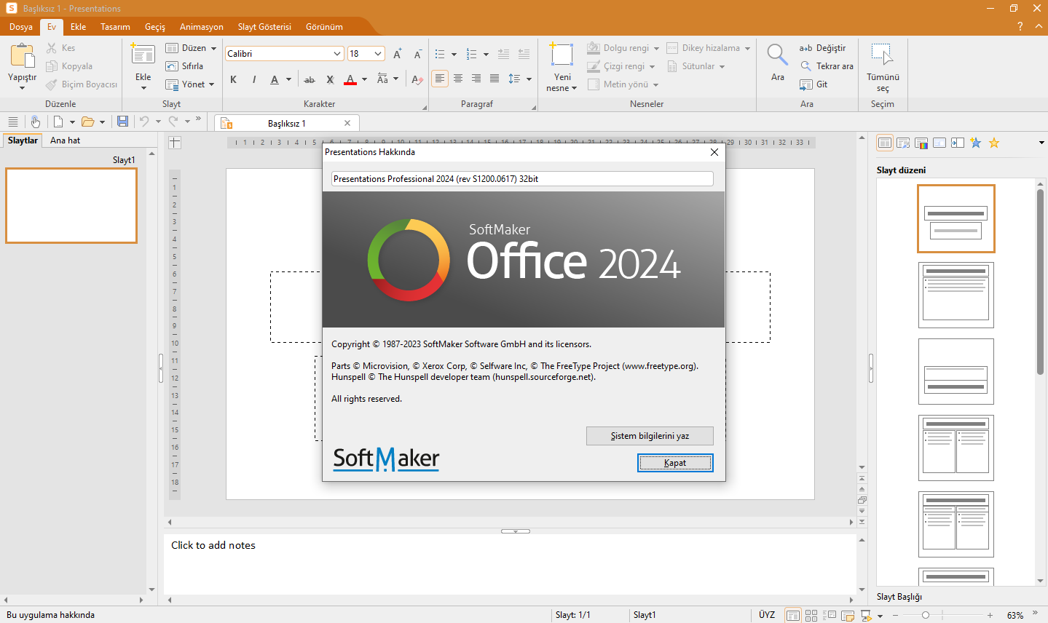The image size is (1048, 623).
Task: Click zoom in plus button
Action: 990,615
